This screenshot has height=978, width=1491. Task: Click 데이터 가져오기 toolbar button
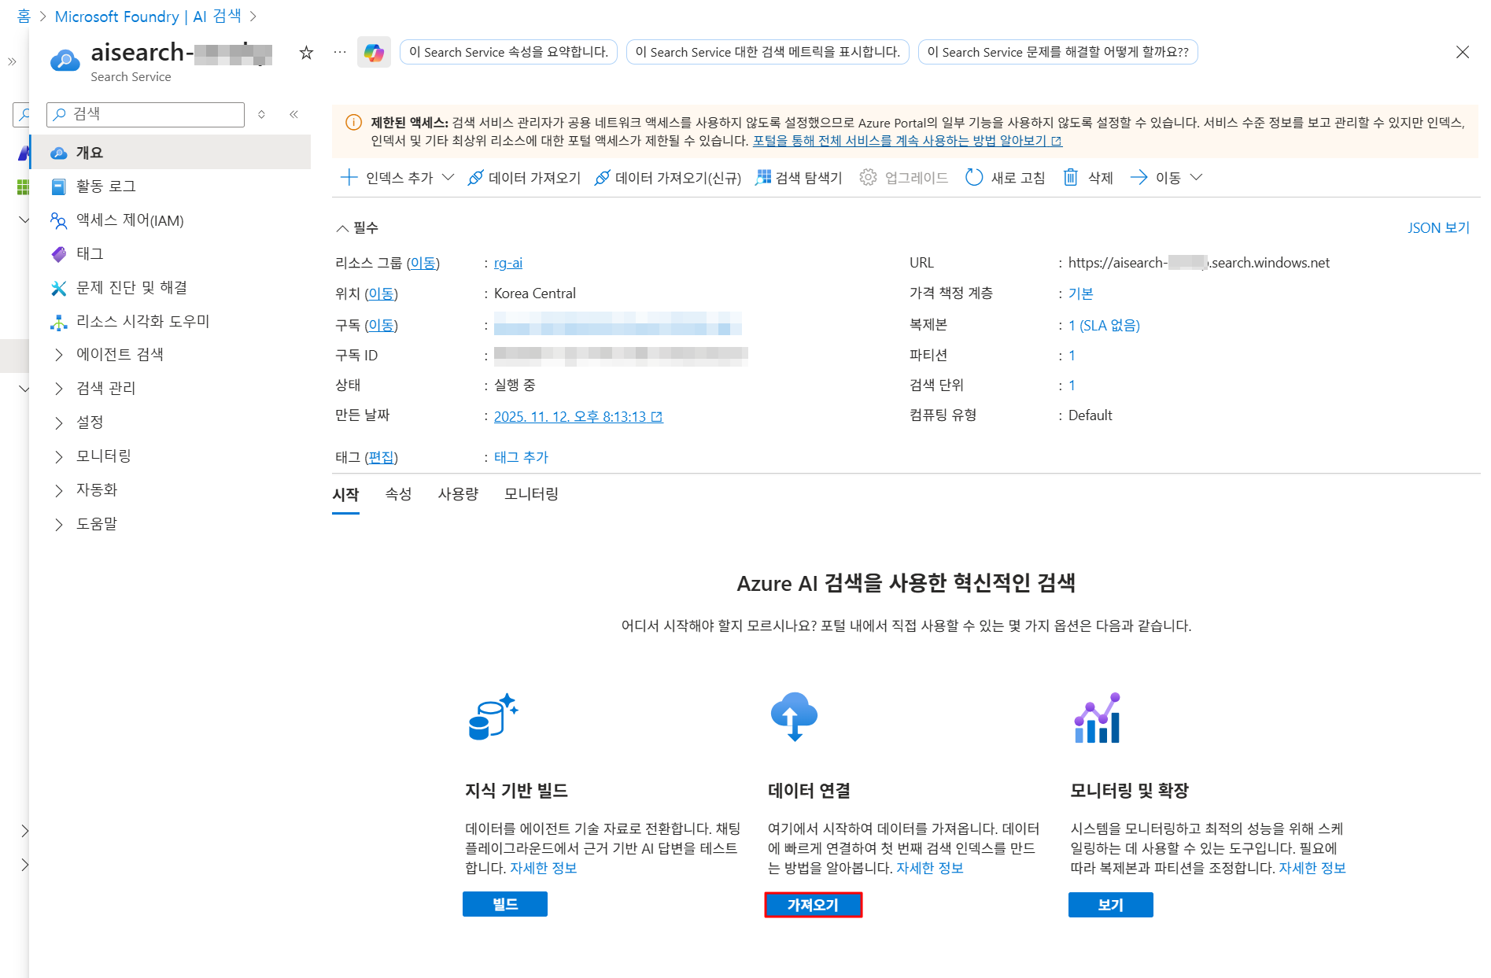524,178
